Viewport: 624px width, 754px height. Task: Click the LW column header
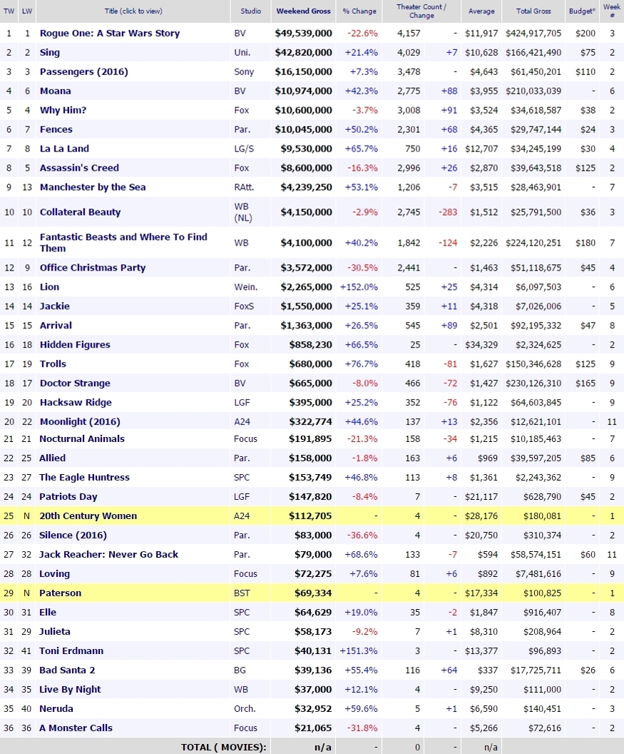point(27,11)
